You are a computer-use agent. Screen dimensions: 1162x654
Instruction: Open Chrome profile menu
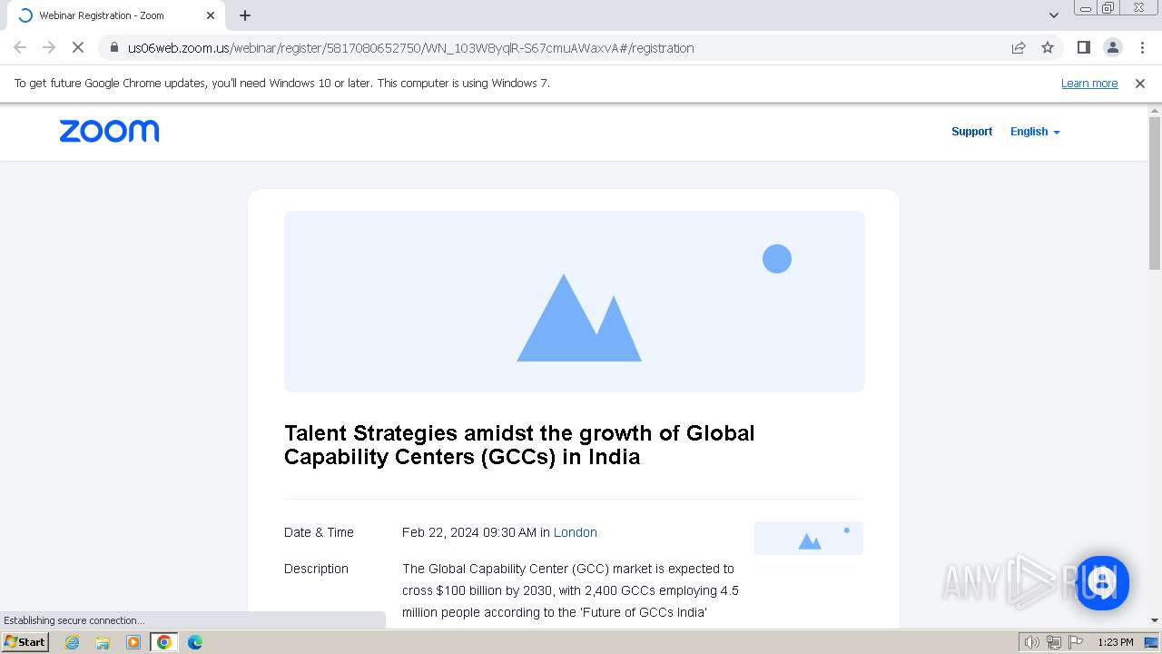click(x=1113, y=48)
